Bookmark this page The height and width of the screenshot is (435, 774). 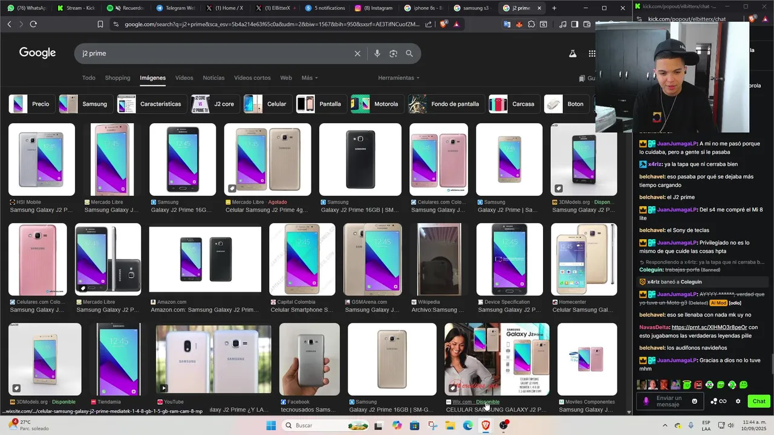click(100, 24)
